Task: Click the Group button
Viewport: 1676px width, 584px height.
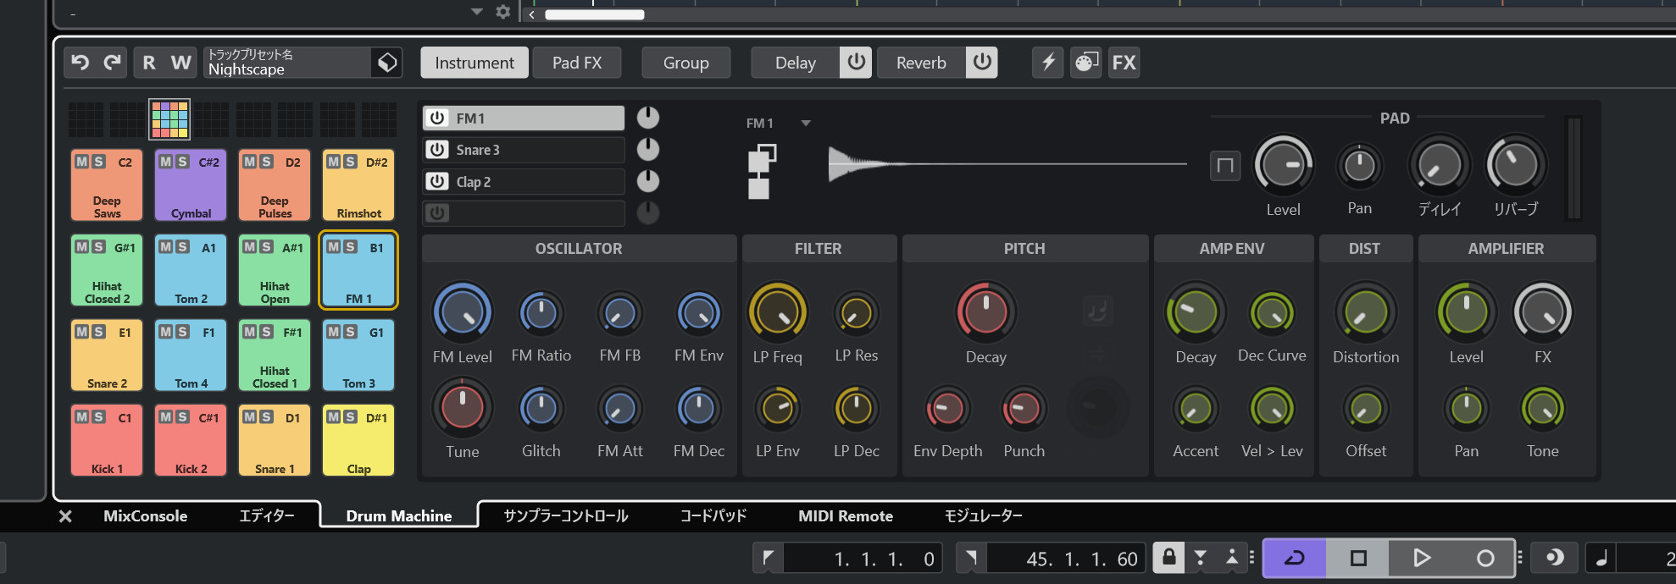Action: [x=685, y=63]
